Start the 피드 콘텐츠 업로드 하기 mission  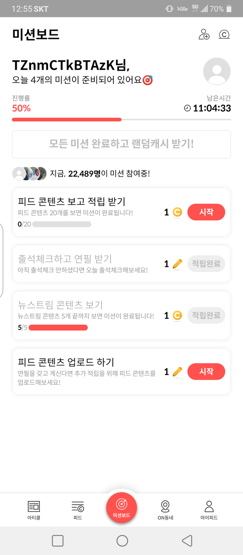coord(206,372)
